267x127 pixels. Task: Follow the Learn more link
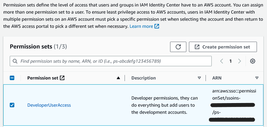141,26
